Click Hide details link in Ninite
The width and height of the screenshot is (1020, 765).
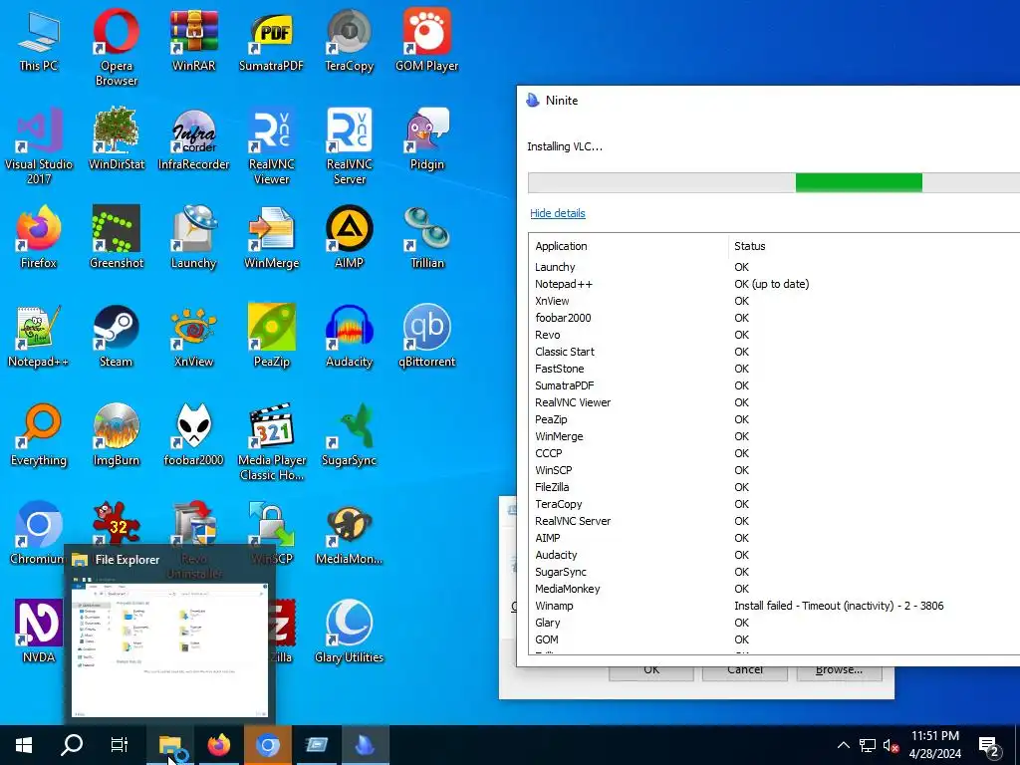(x=558, y=213)
